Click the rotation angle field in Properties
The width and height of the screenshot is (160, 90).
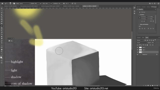[x=144, y=21]
